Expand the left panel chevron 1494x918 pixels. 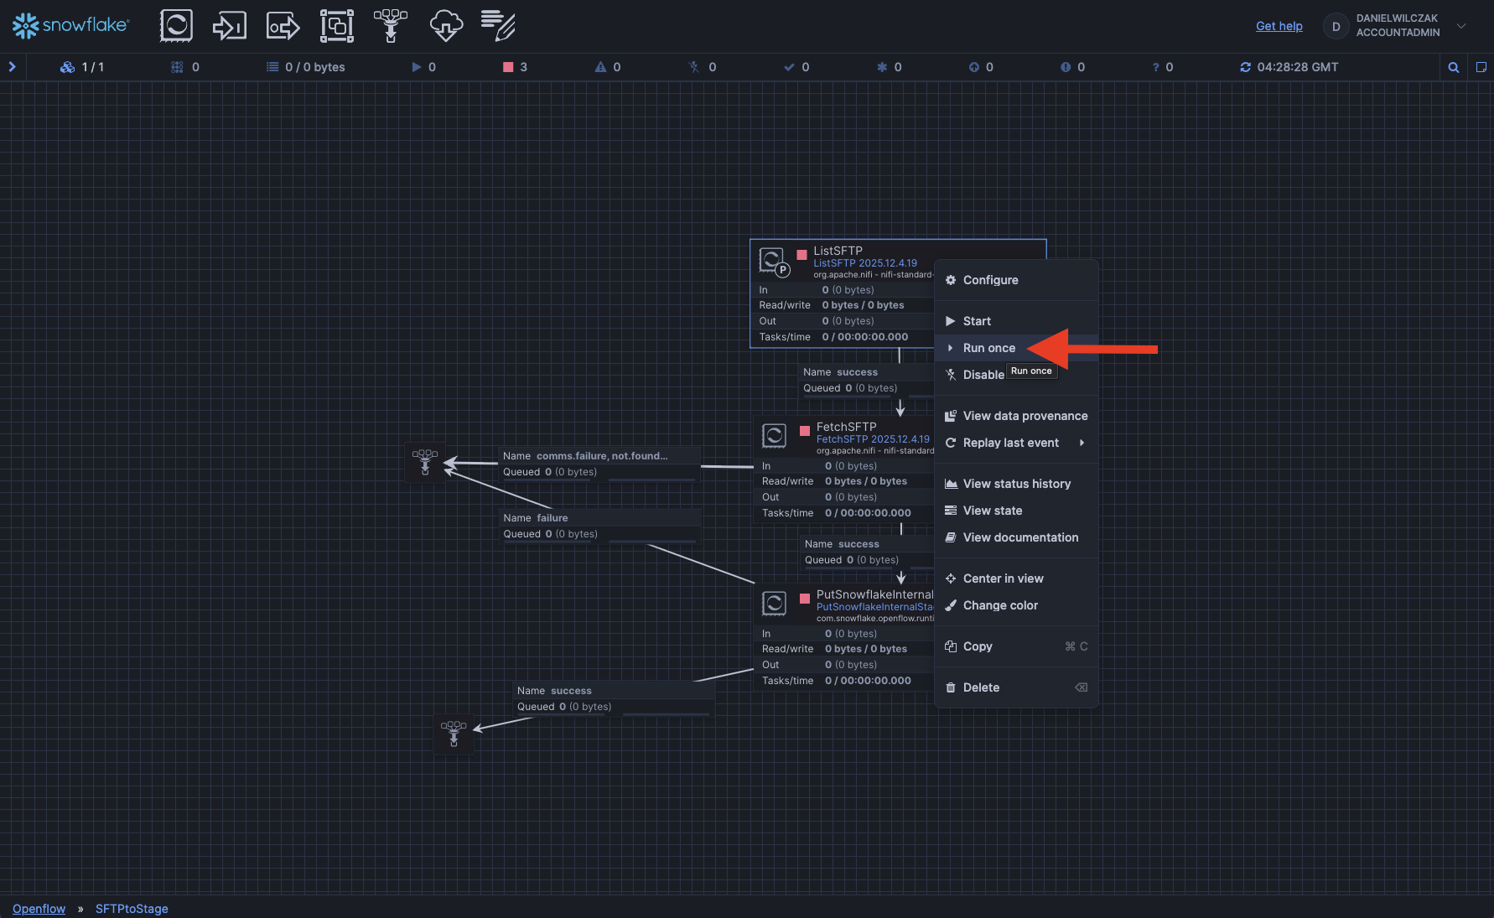coord(12,67)
